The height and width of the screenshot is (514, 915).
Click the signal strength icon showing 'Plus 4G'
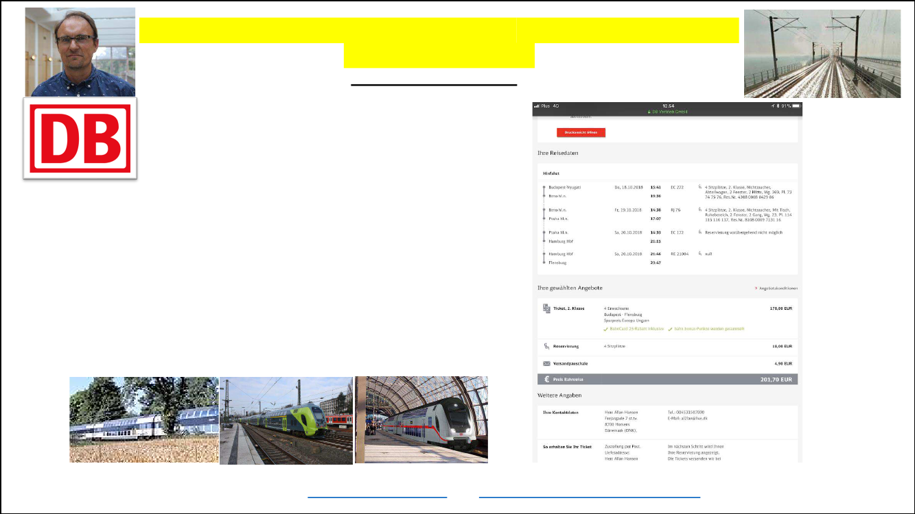[537, 106]
